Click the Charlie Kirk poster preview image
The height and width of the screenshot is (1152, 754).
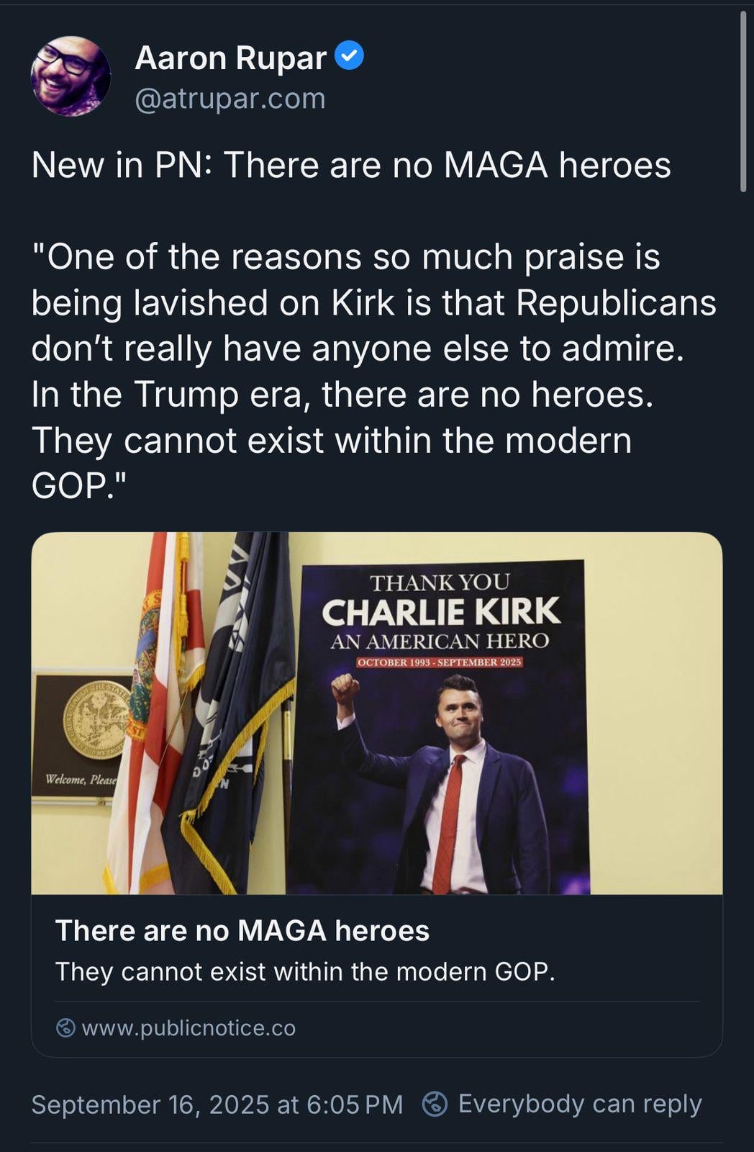point(377,713)
